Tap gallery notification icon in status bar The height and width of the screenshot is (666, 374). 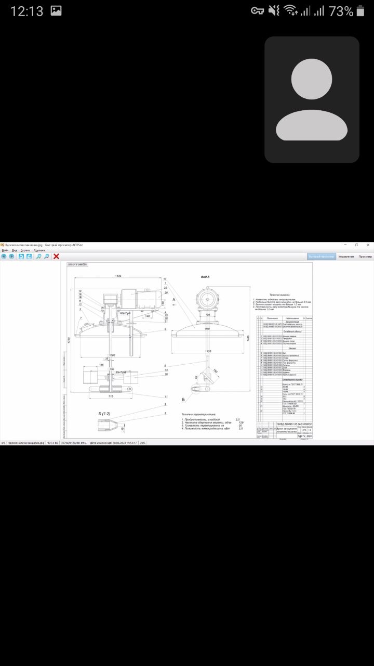56,10
